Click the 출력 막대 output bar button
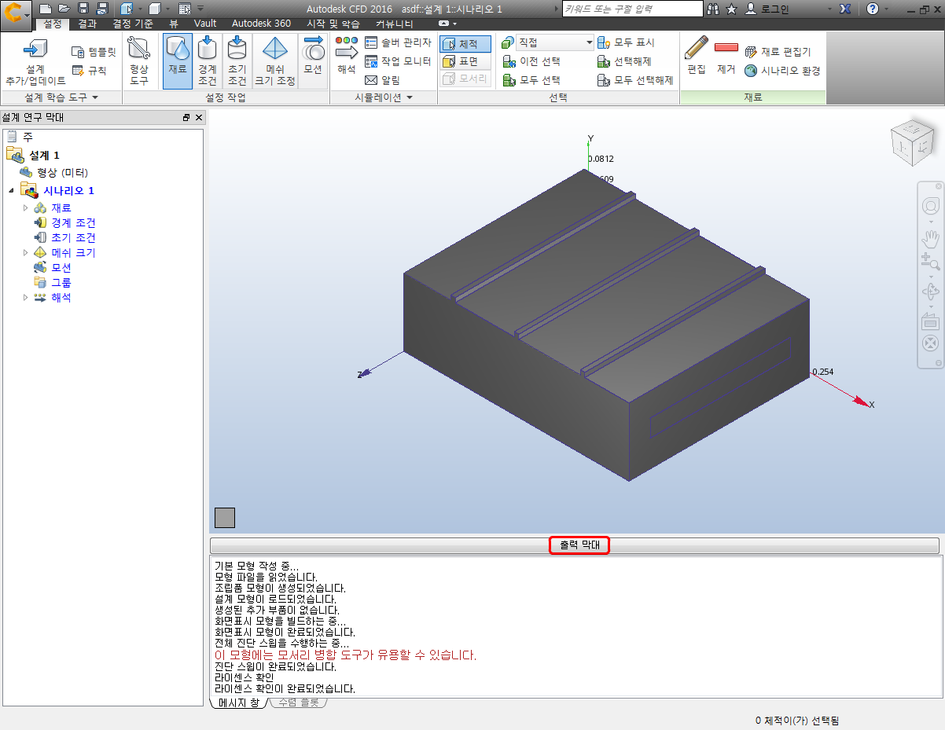The width and height of the screenshot is (945, 730). (579, 545)
